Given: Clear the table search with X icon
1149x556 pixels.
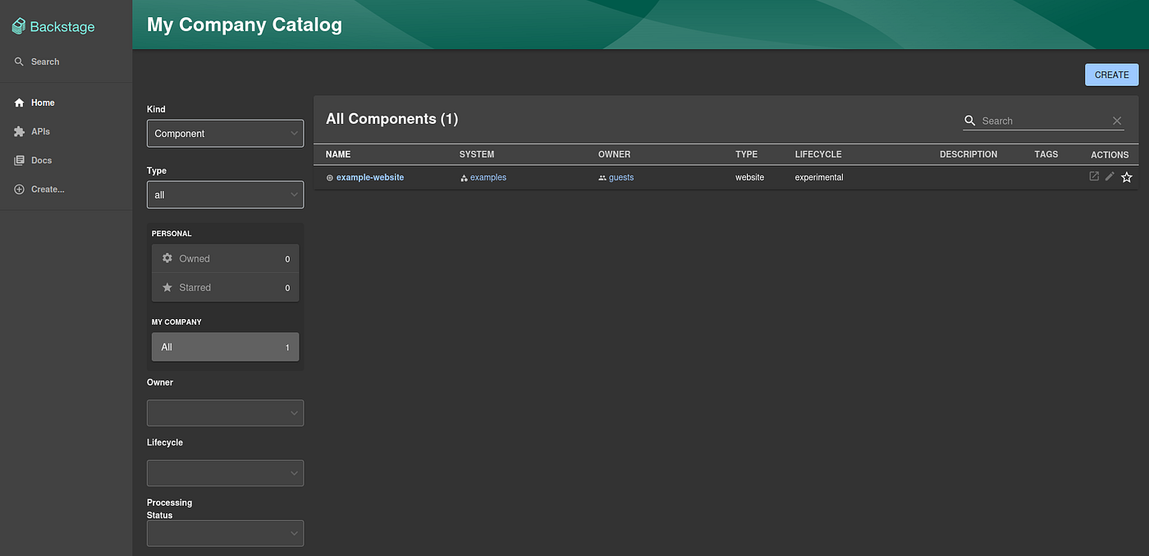Looking at the screenshot, I should tap(1117, 121).
